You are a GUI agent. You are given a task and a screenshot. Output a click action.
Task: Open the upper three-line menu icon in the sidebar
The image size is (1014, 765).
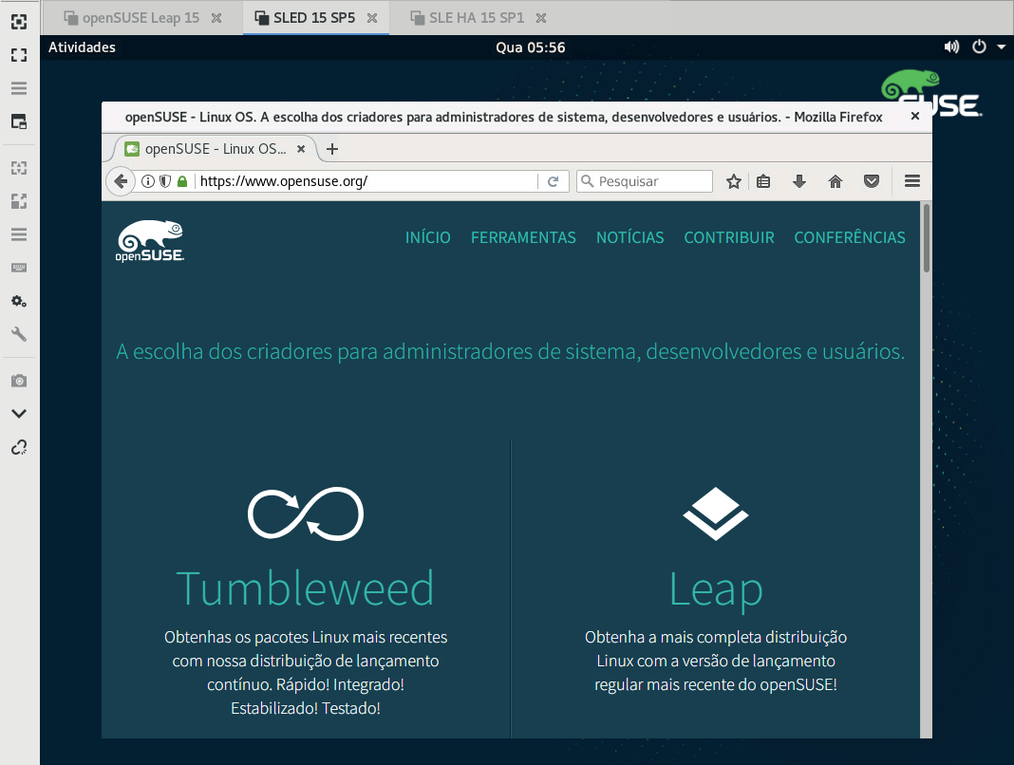tap(19, 88)
